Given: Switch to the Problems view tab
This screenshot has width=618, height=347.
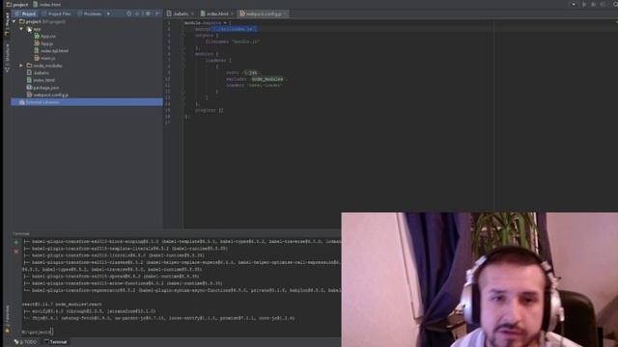Looking at the screenshot, I should (x=90, y=13).
